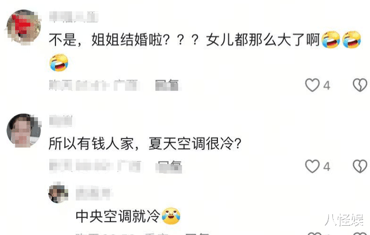
Task: Open the first commenter's avatar with the red patch
Action: click(23, 27)
